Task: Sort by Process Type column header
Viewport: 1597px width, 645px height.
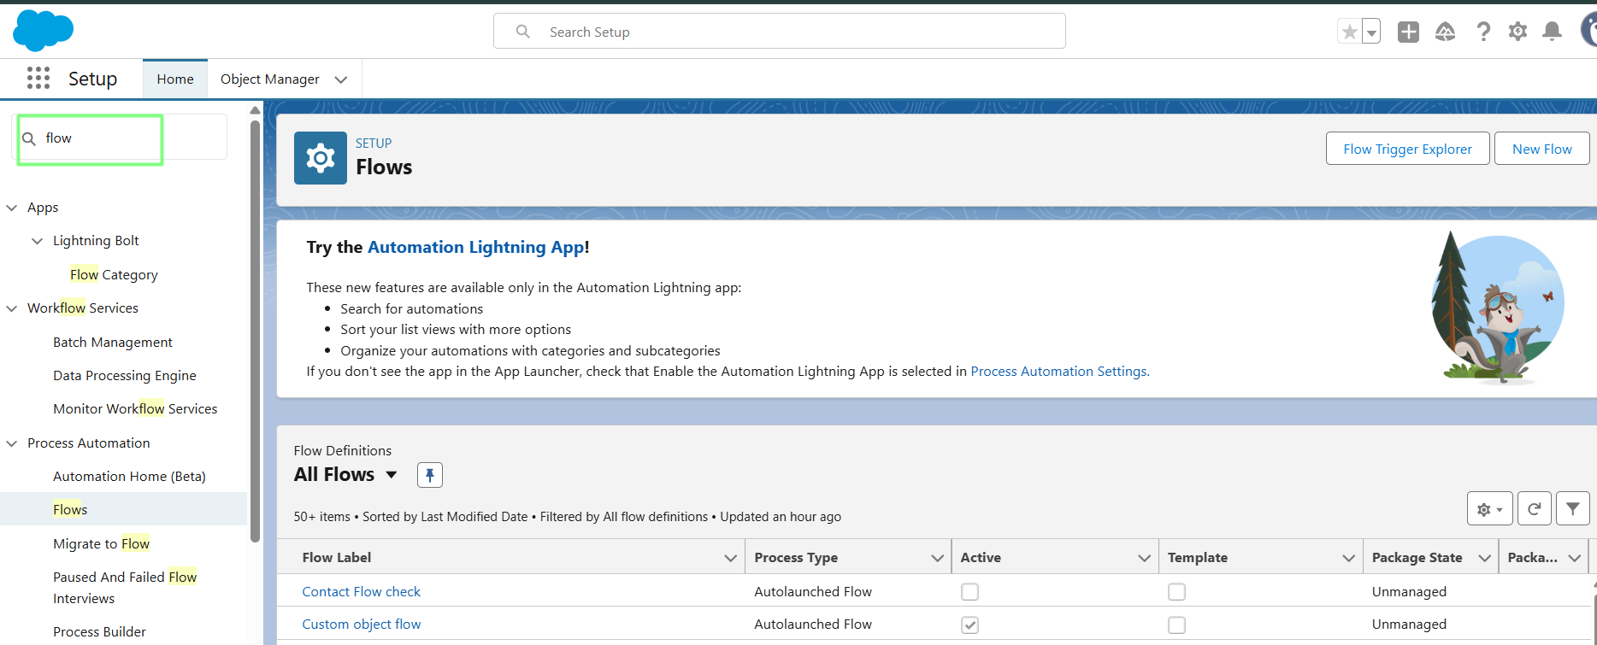Action: click(x=796, y=557)
